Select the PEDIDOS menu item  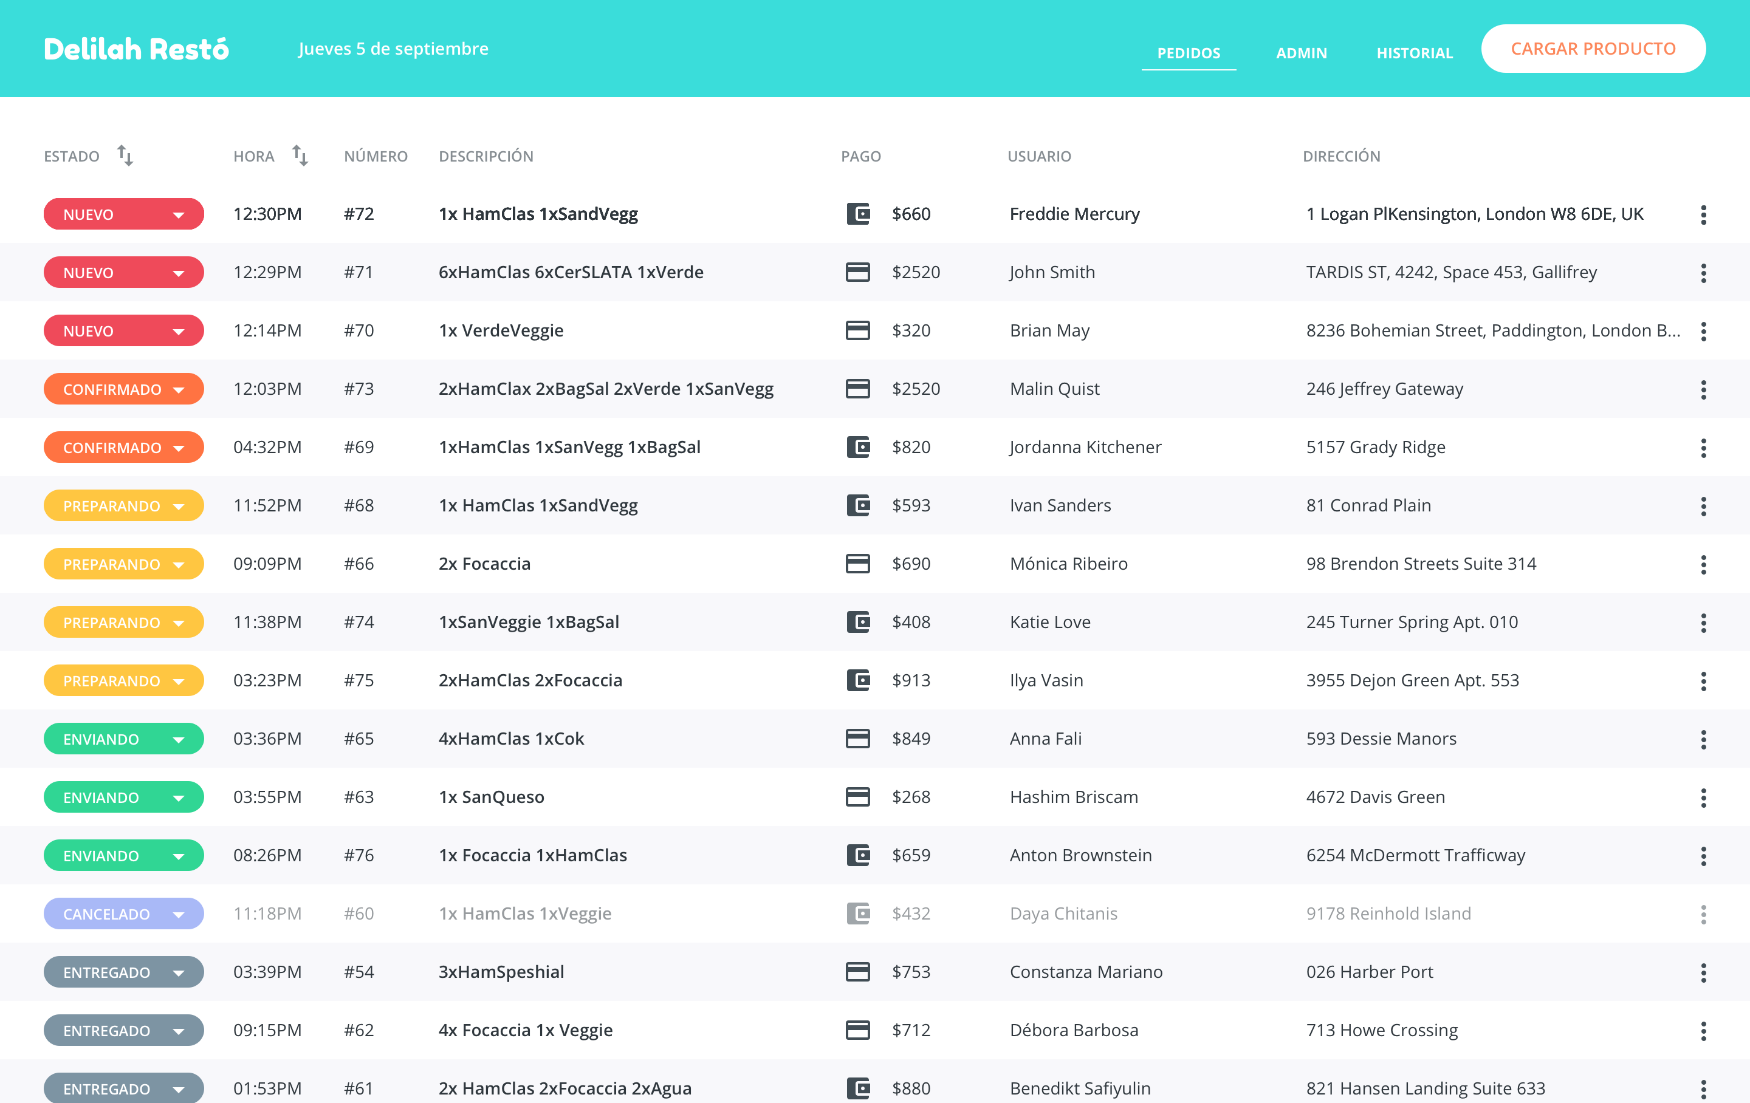tap(1188, 52)
